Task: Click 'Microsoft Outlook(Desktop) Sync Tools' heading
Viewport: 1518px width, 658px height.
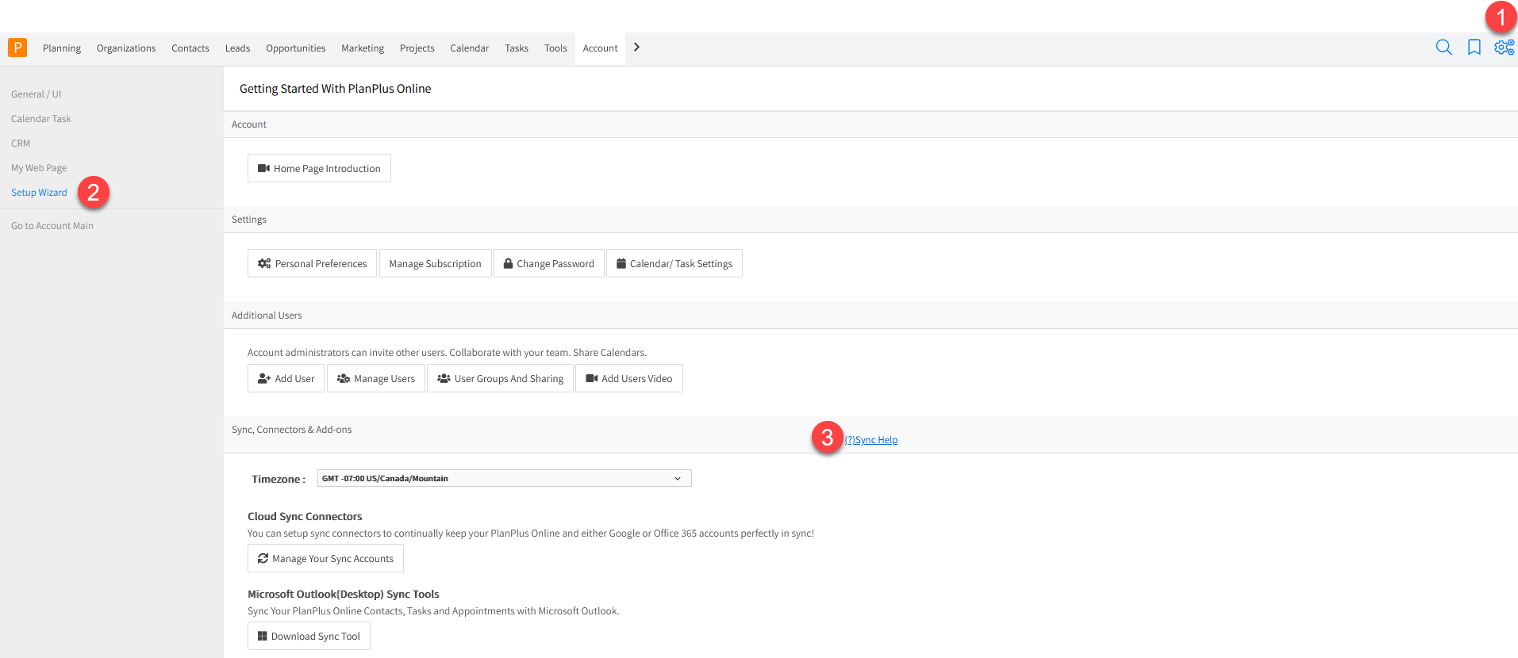Action: click(344, 594)
